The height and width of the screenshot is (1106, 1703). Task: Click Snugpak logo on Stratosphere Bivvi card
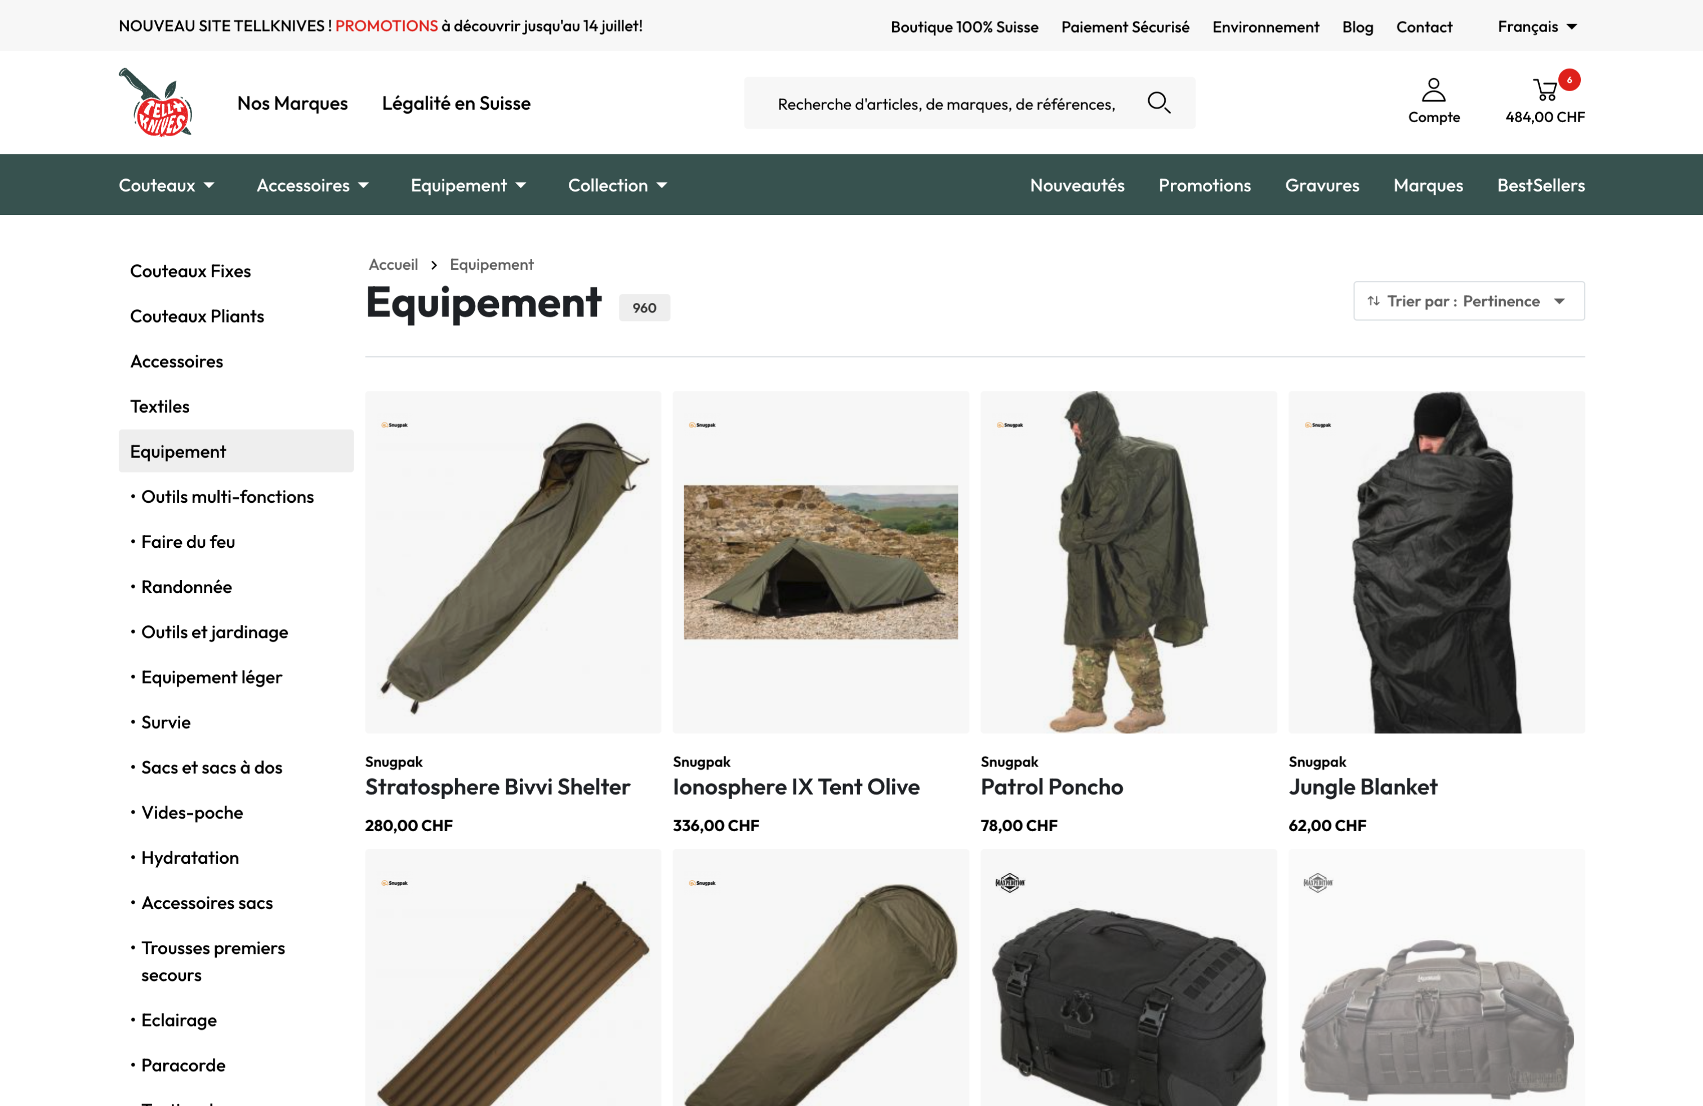pyautogui.click(x=394, y=425)
